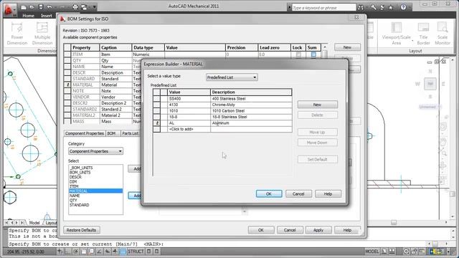Select row marker for 4130 entry
Screen dimensions: 459x258
[156, 105]
